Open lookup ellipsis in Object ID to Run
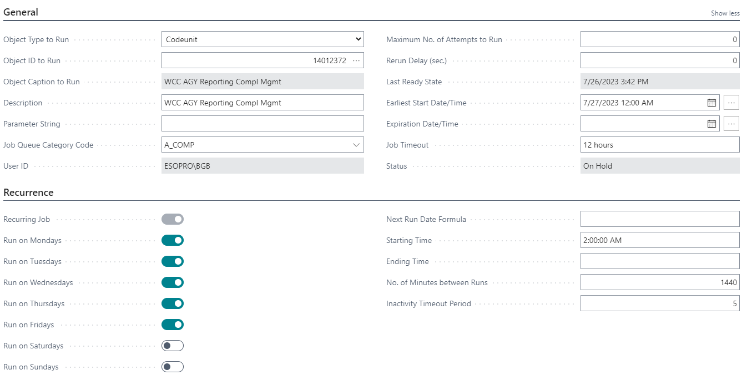747x390 pixels. click(356, 60)
